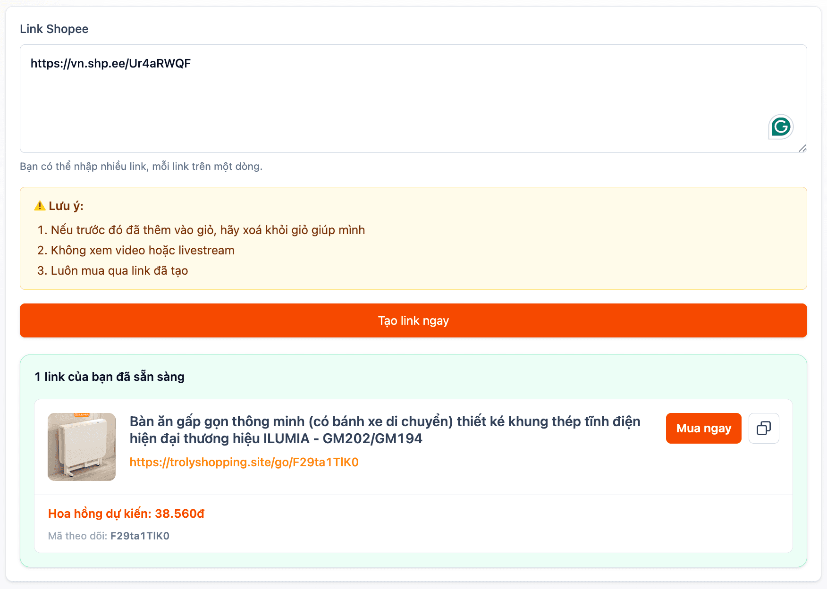Copy the generated link with copy icon
This screenshot has width=827, height=589.
(764, 428)
